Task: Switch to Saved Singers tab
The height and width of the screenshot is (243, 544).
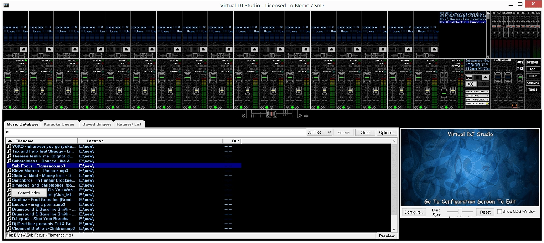Action: pyautogui.click(x=97, y=124)
